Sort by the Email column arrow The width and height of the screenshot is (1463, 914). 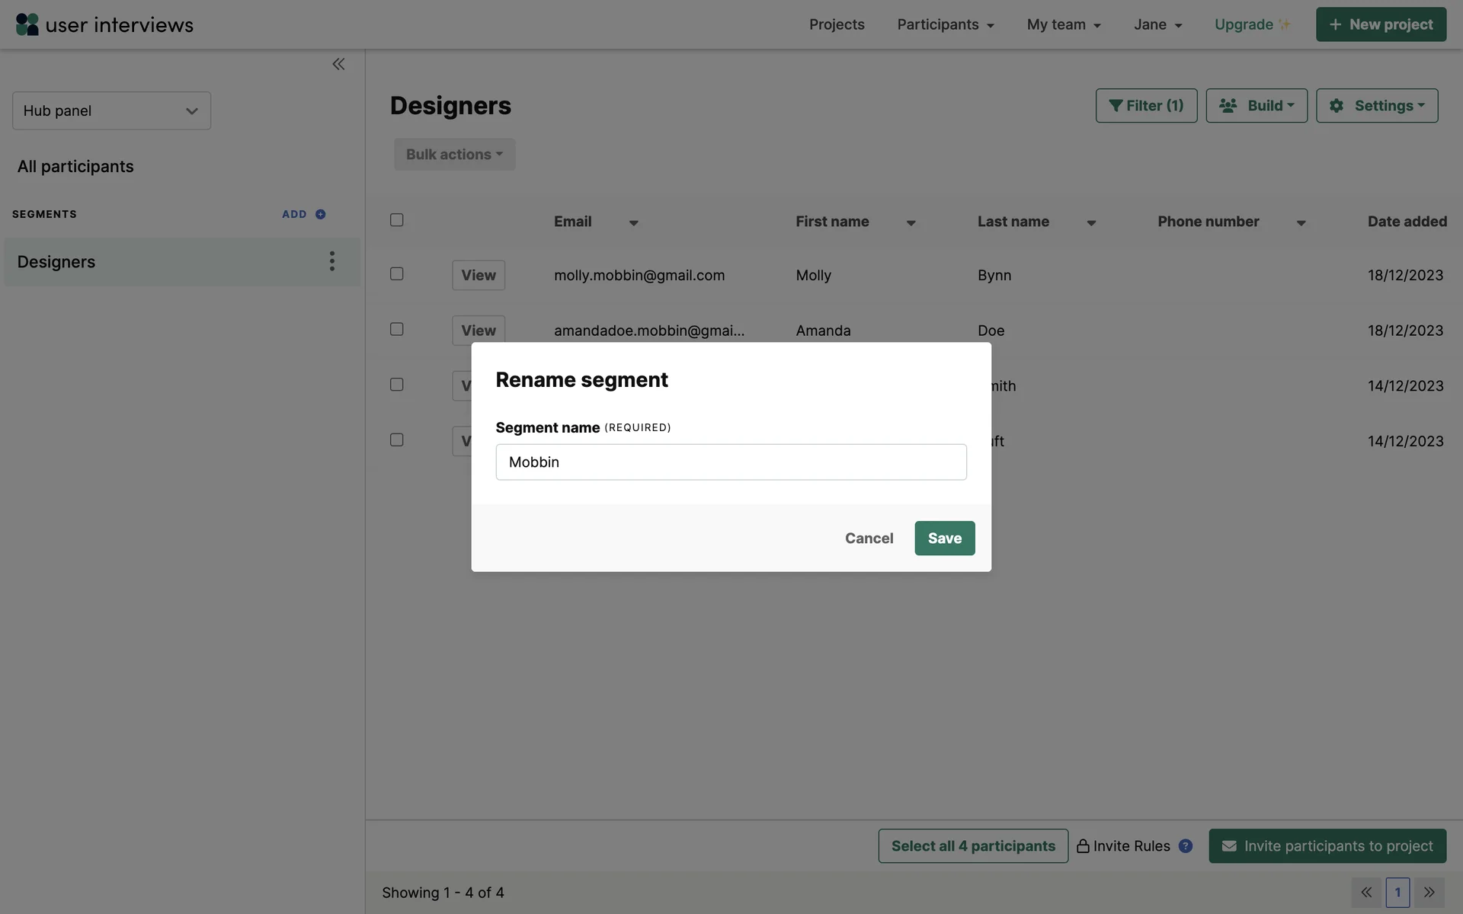[x=633, y=223]
